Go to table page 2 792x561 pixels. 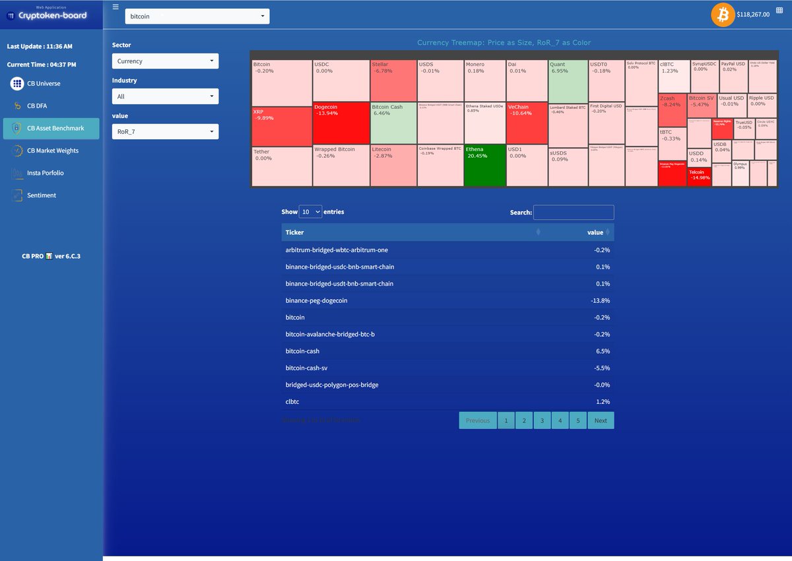click(524, 420)
